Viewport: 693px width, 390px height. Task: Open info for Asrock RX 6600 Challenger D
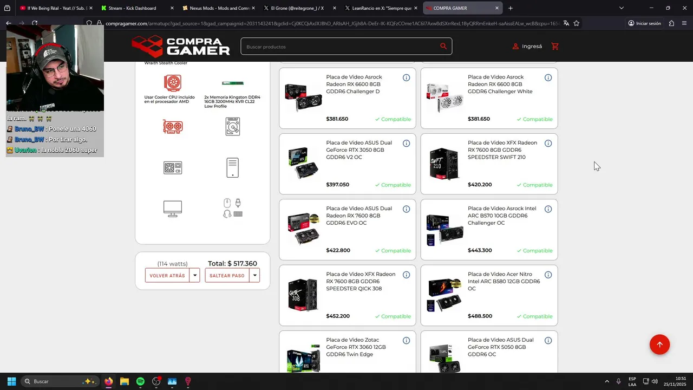pos(407,77)
